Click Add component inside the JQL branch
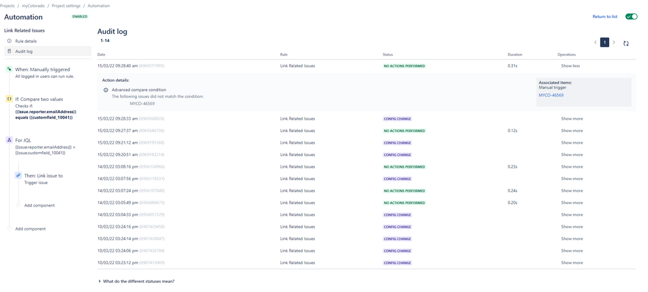The width and height of the screenshot is (648, 292). pyautogui.click(x=40, y=205)
